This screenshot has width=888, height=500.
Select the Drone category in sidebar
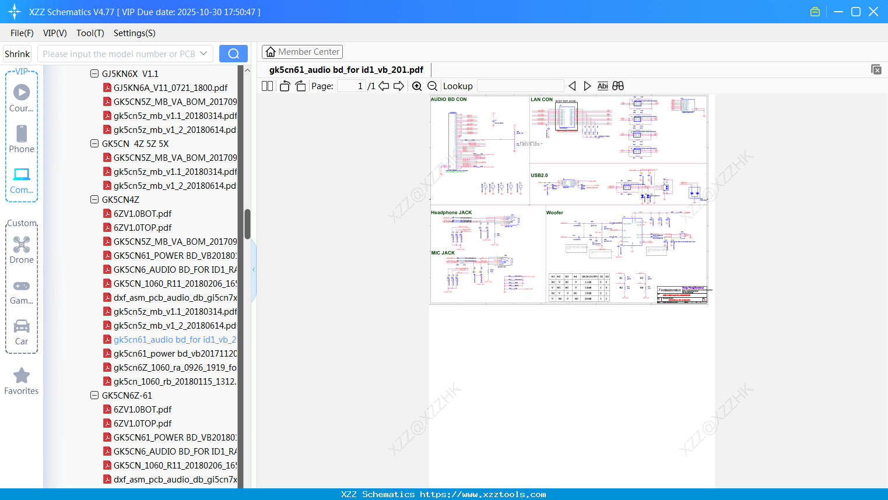pyautogui.click(x=22, y=250)
